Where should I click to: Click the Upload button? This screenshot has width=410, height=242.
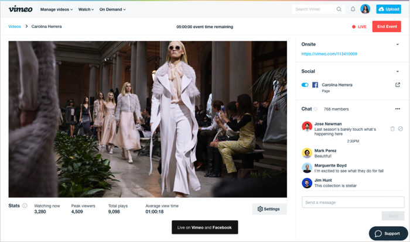(x=388, y=9)
